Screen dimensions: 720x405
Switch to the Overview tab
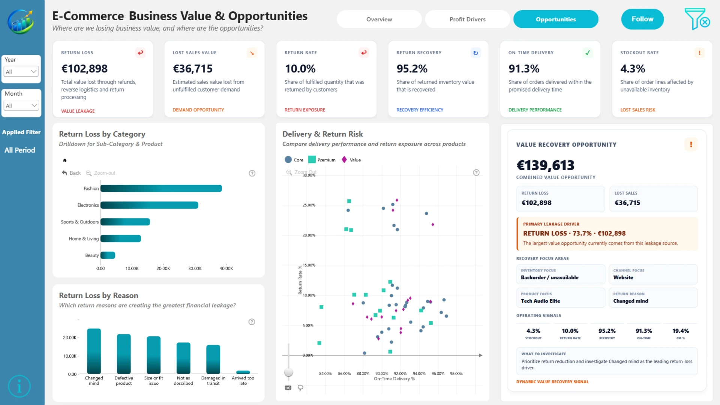click(x=379, y=19)
